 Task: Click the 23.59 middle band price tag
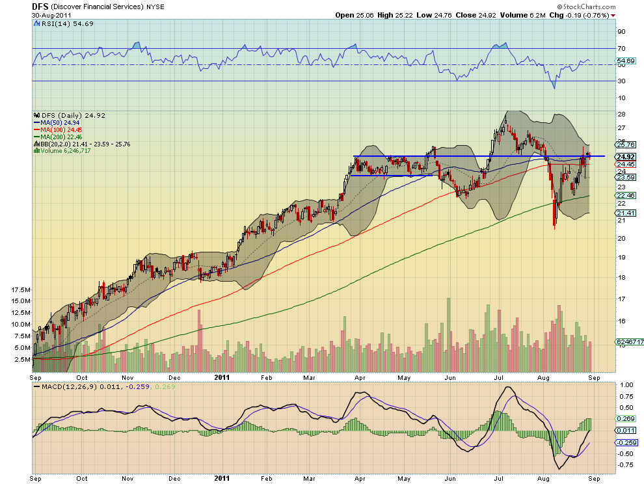point(626,178)
